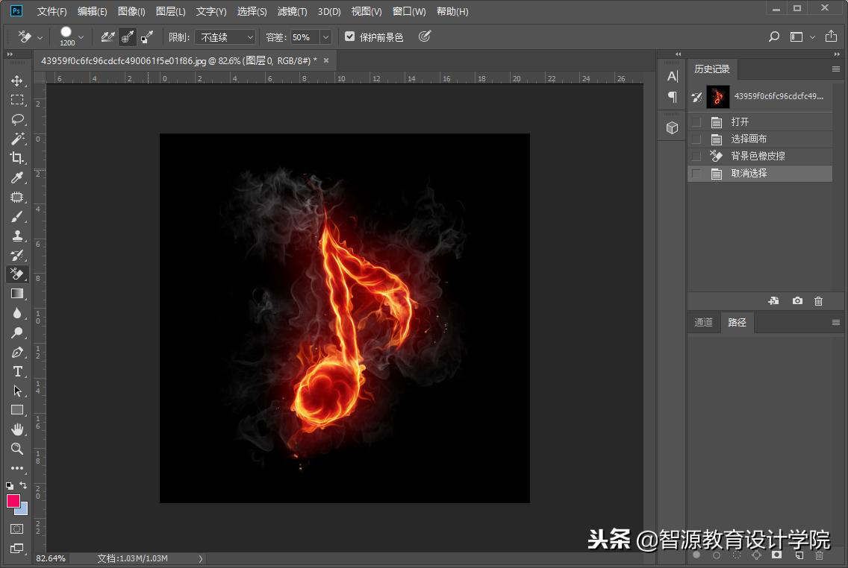Image resolution: width=848 pixels, height=568 pixels.
Task: Select the Type tool
Action: point(16,371)
